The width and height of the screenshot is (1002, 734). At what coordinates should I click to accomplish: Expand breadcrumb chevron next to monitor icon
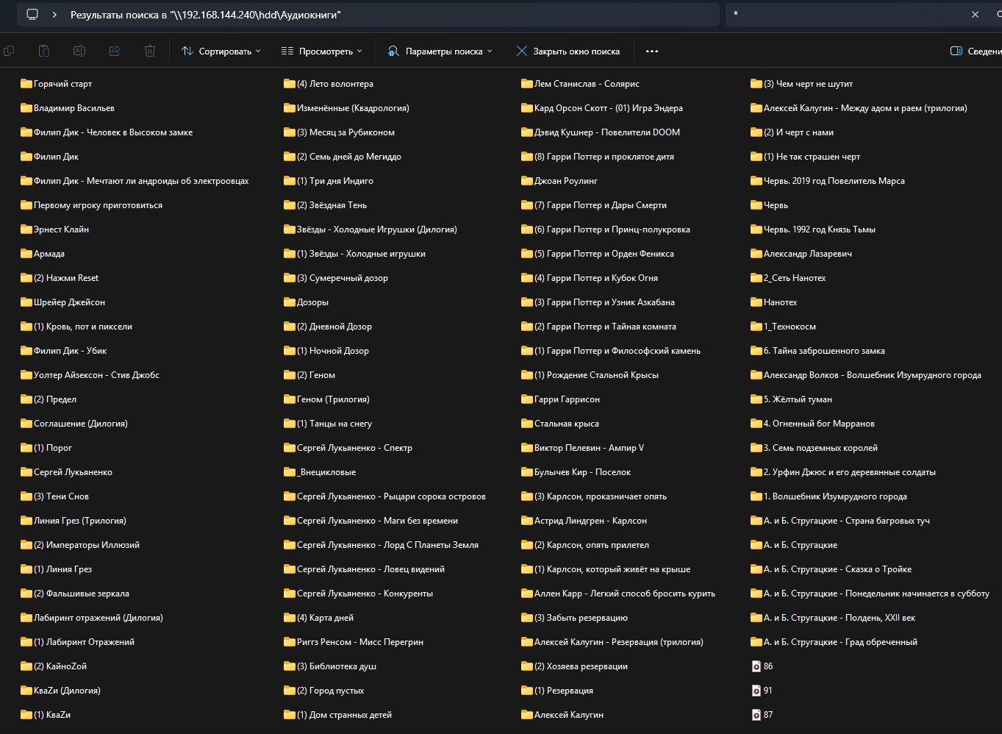click(54, 15)
